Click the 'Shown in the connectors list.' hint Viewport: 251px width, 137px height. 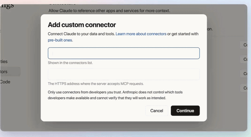pyautogui.click(x=70, y=63)
